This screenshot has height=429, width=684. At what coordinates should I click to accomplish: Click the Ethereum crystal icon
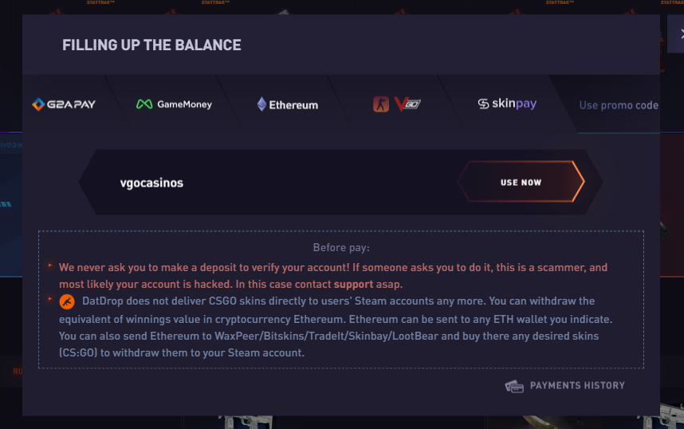pos(261,104)
